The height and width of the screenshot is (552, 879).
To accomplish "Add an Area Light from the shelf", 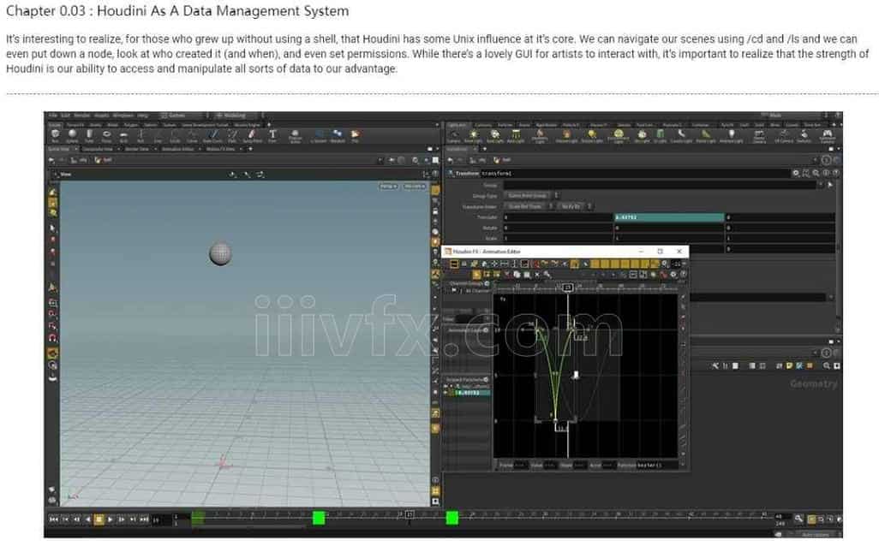I will (x=516, y=136).
